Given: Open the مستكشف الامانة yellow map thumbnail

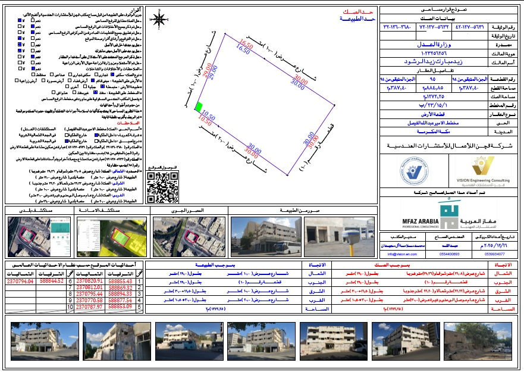Looking at the screenshot, I should [112, 237].
